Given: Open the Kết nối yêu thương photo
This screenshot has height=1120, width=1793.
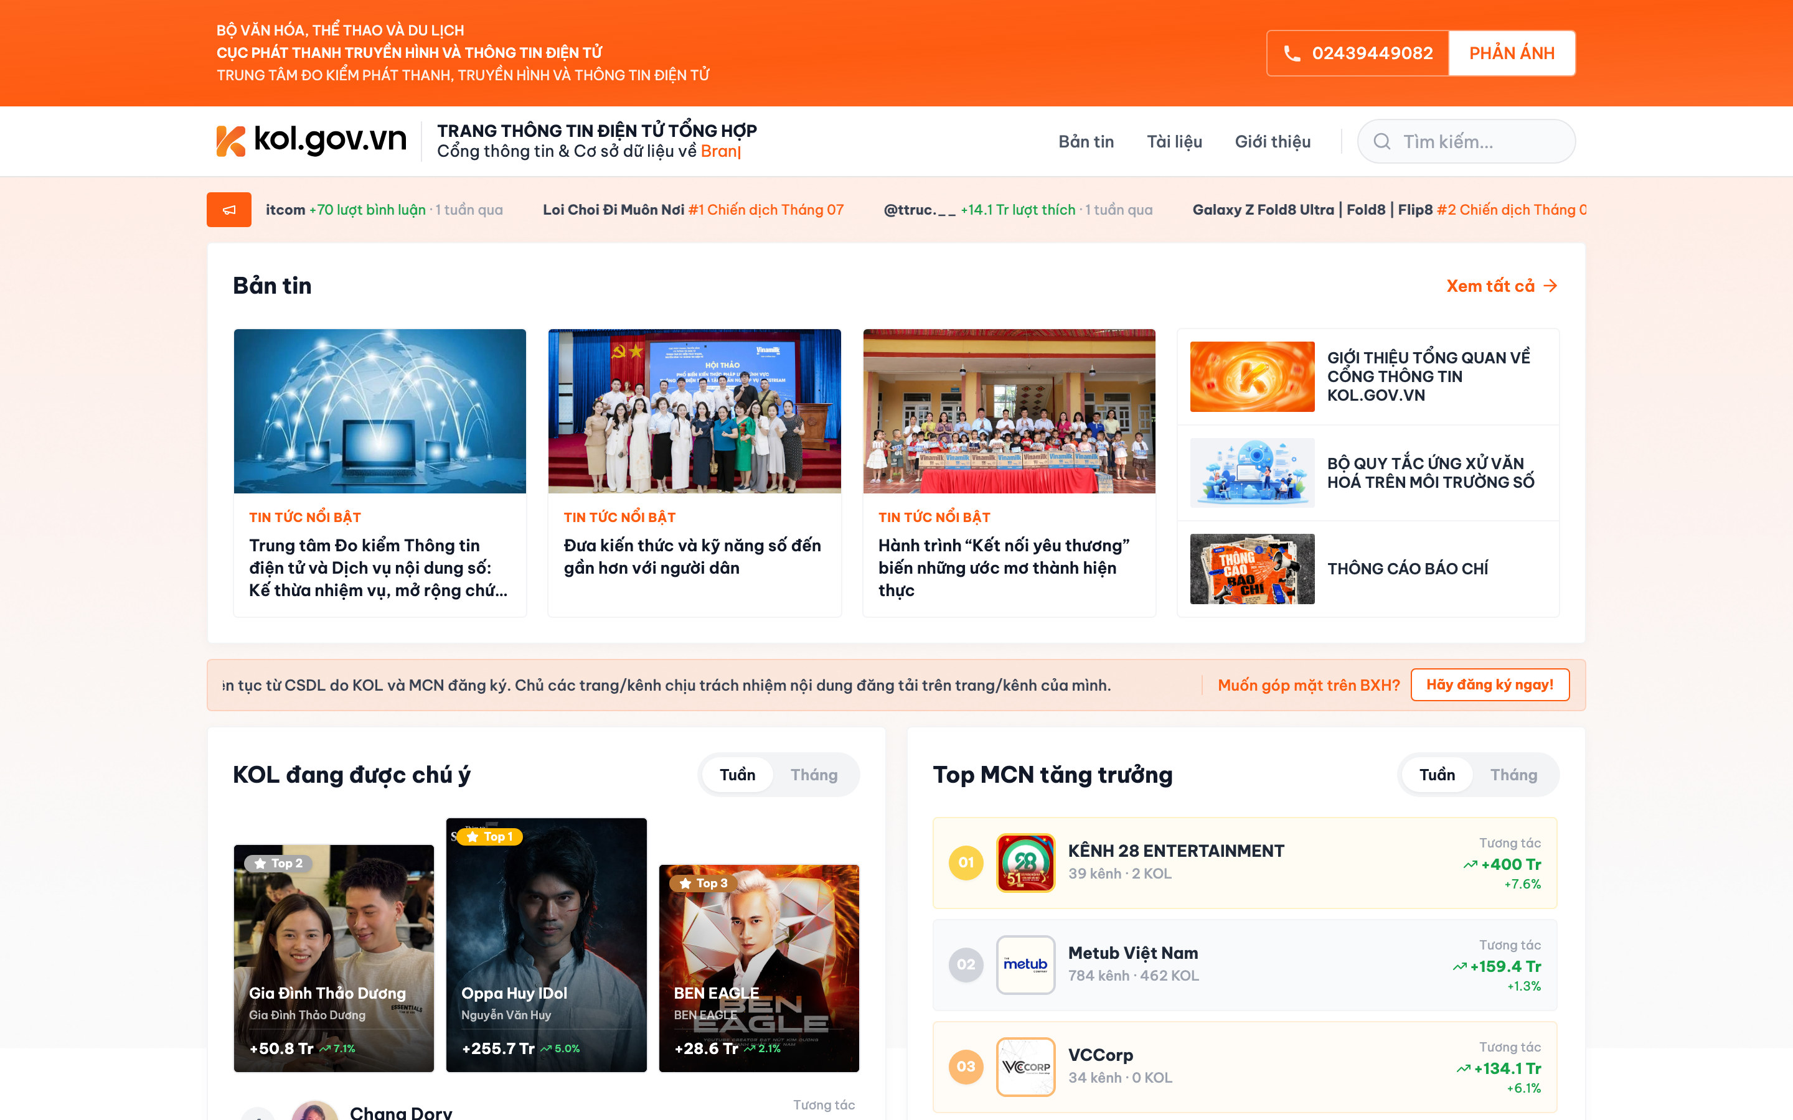Looking at the screenshot, I should coord(1009,411).
